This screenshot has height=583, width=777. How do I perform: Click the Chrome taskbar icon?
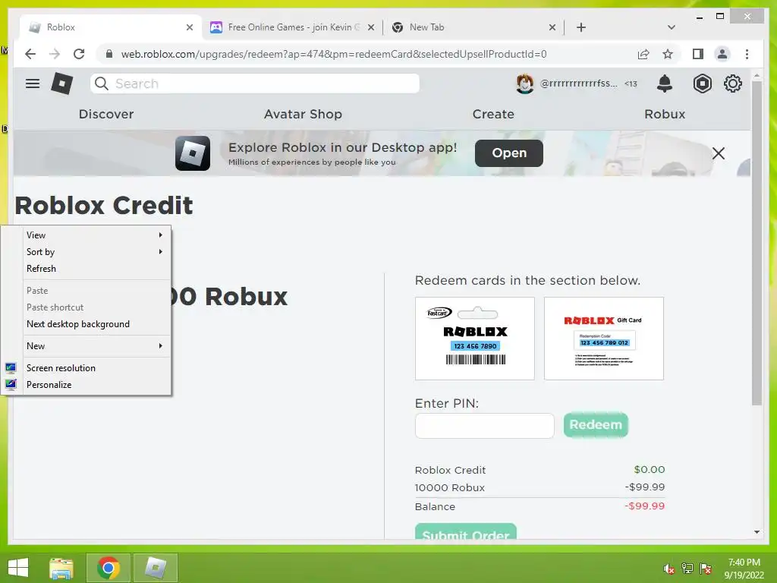click(109, 568)
